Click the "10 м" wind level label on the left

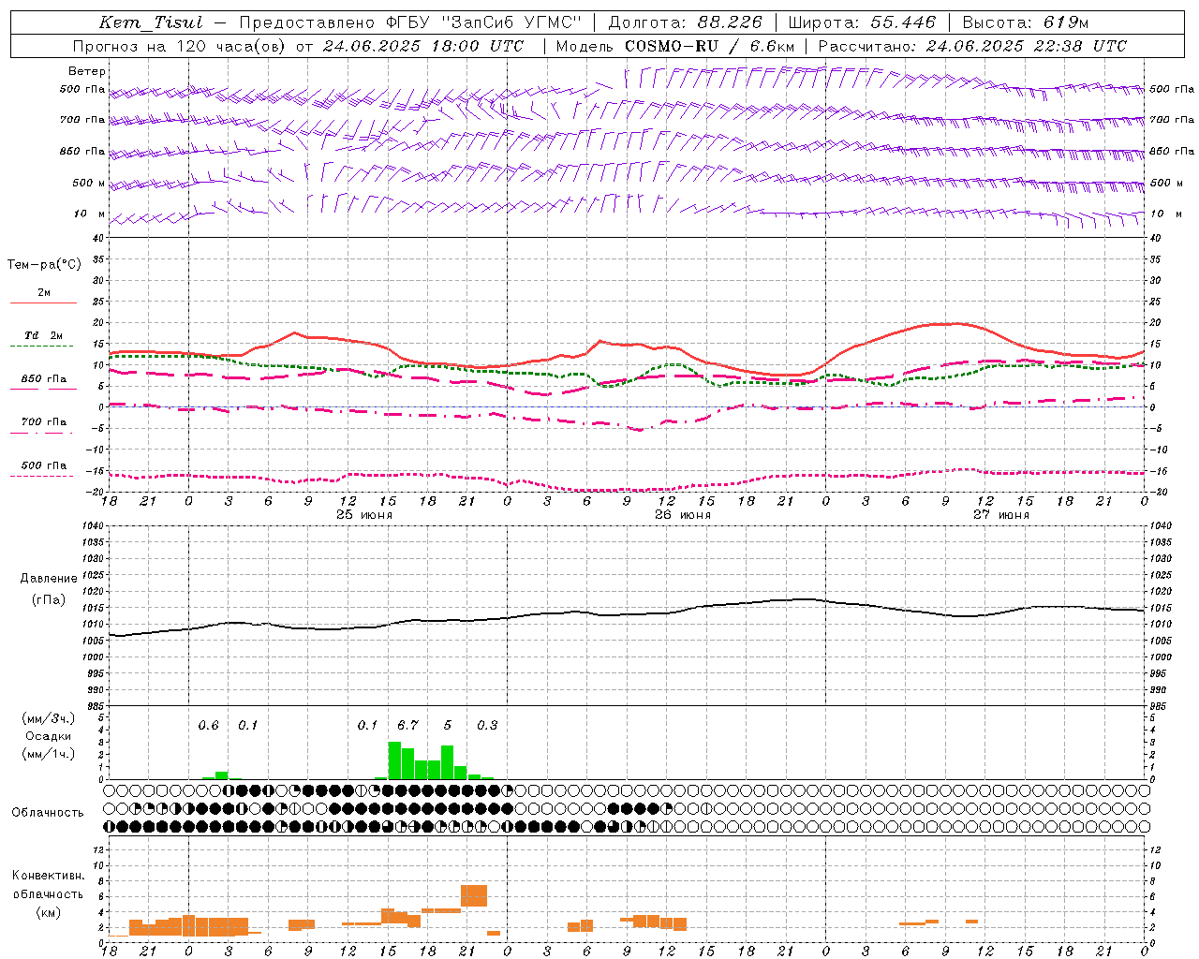pos(90,214)
